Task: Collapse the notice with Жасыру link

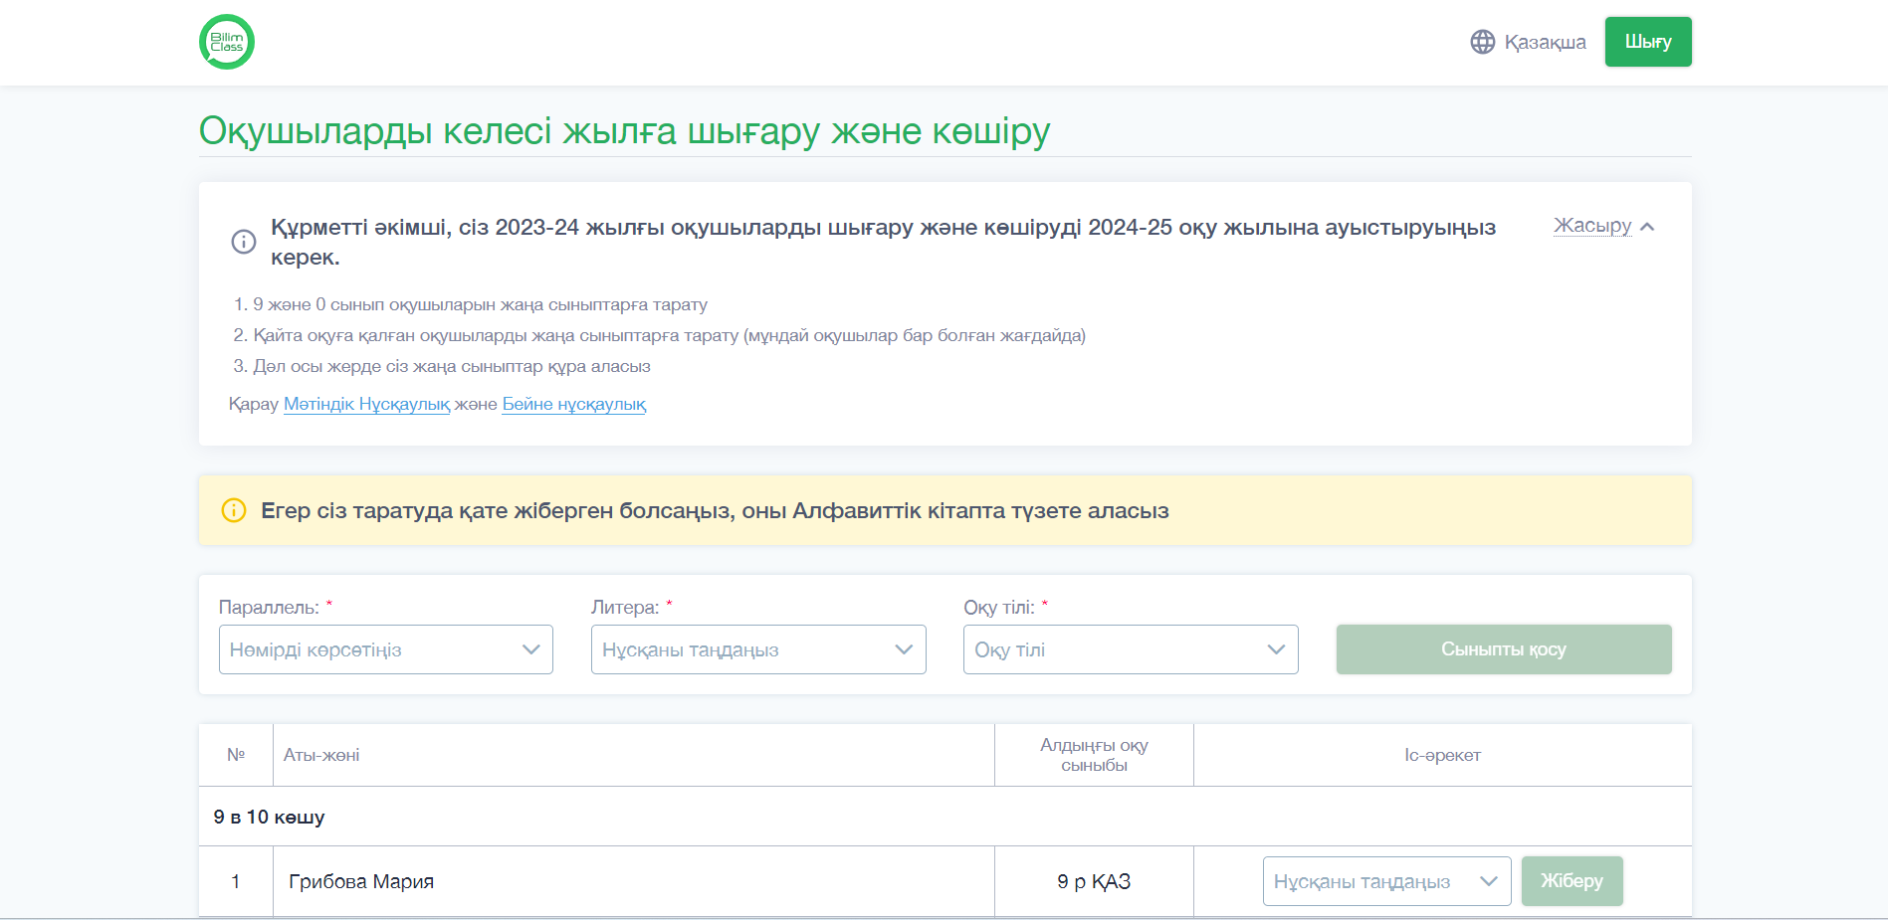Action: [1592, 226]
